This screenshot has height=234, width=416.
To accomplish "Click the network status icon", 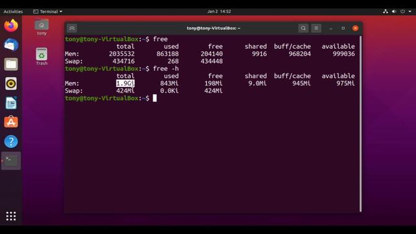I will point(385,12).
